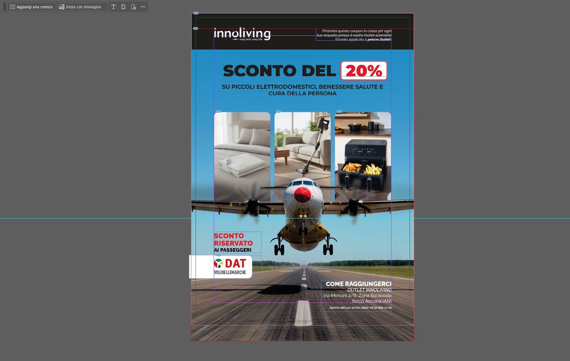Screen dimensions: 570x361
Task: Click the link badge left of innoliving logo
Action: 196,28
